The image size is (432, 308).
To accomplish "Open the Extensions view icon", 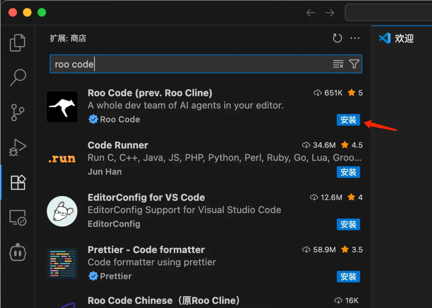I will (x=18, y=182).
